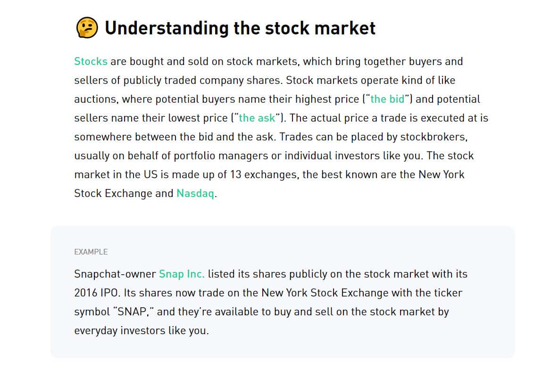The height and width of the screenshot is (370, 534).
Task: Click the "EXAMPLE" label in the callout
Action: (91, 252)
